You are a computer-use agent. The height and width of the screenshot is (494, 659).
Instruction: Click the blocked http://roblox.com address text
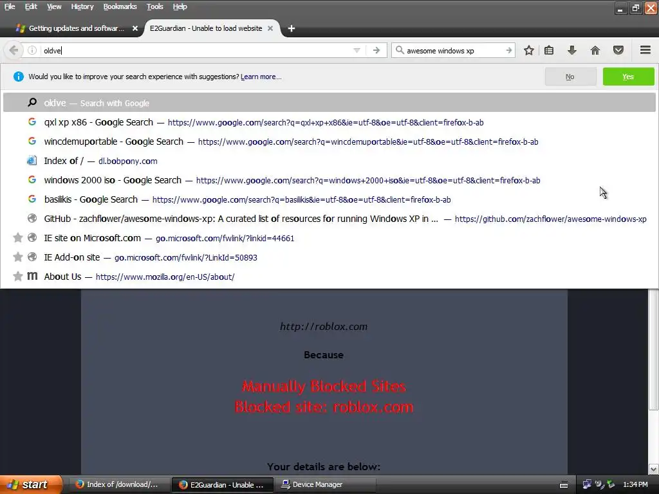pyautogui.click(x=324, y=326)
